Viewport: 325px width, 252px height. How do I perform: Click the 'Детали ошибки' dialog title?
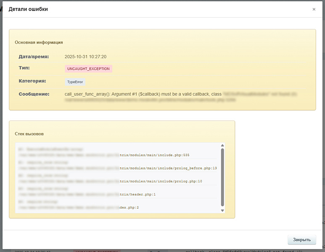point(28,9)
